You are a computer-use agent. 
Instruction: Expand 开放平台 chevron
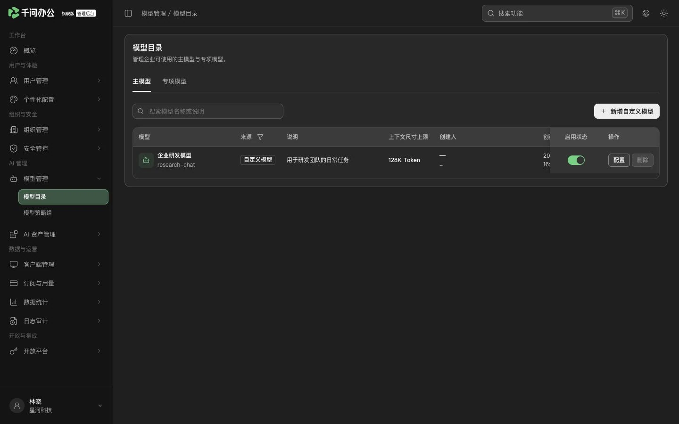[x=99, y=351]
